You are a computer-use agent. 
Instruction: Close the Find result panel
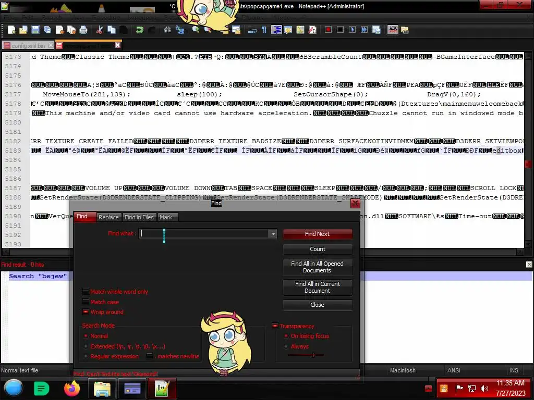pyautogui.click(x=529, y=264)
